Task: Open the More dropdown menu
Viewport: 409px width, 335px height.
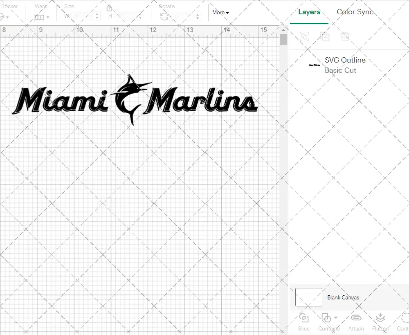Action: (220, 13)
